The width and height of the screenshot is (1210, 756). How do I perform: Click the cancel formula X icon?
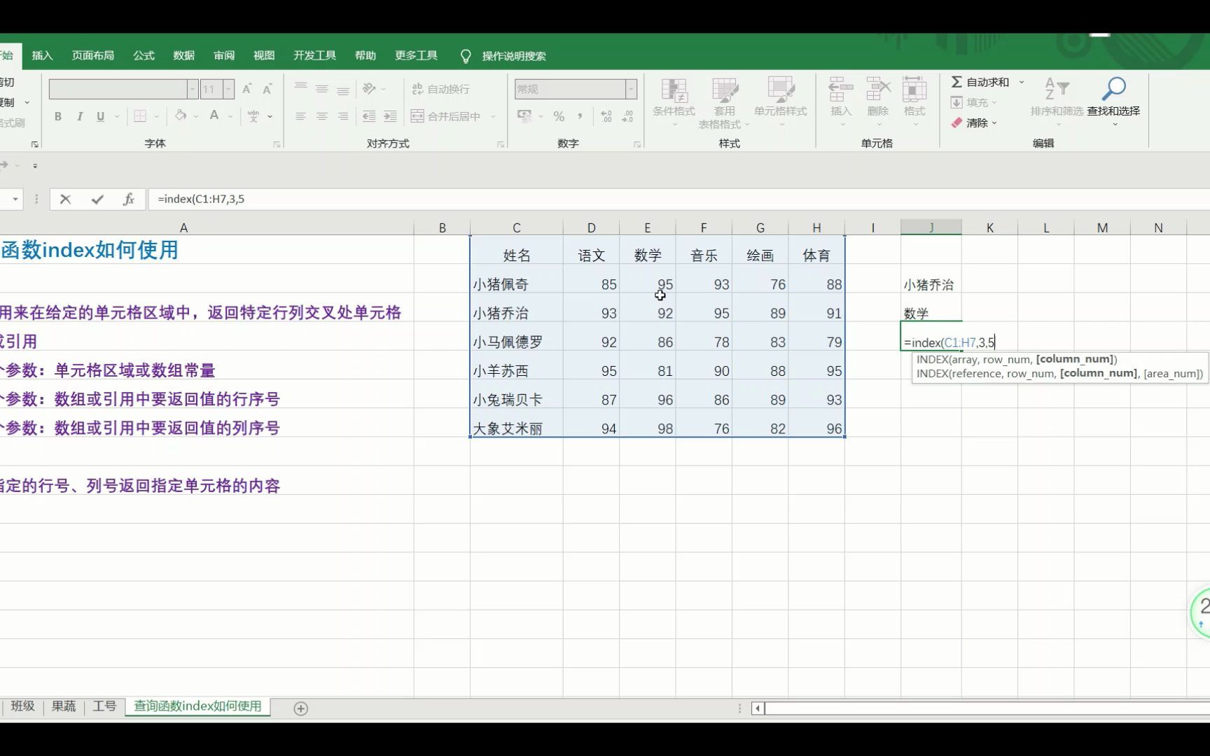[x=65, y=199]
